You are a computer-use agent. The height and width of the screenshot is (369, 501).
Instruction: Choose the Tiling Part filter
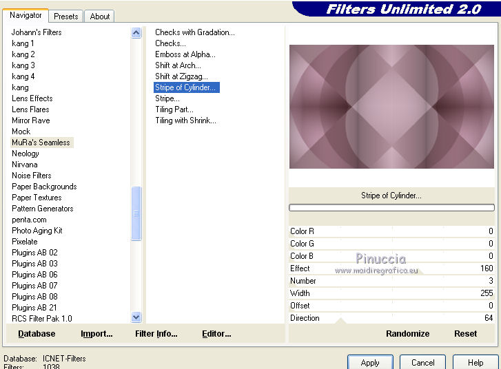[x=174, y=109]
